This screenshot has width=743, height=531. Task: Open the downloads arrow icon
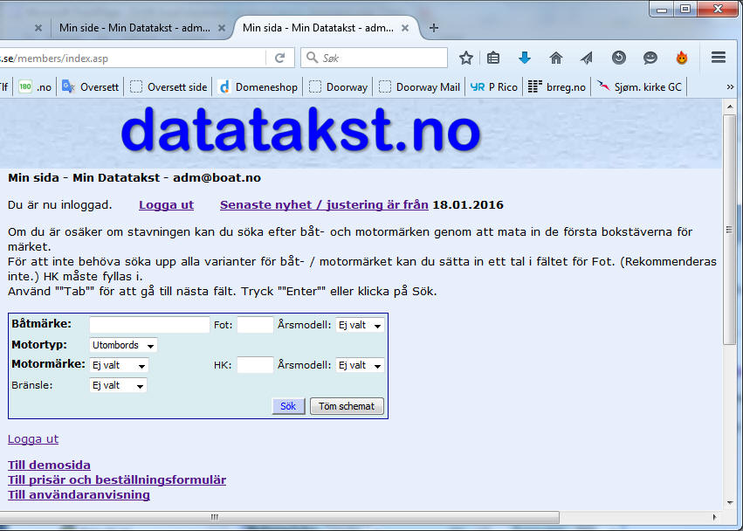pyautogui.click(x=525, y=58)
